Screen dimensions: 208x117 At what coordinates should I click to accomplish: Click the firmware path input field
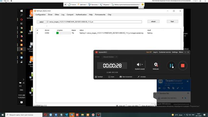point(94,22)
